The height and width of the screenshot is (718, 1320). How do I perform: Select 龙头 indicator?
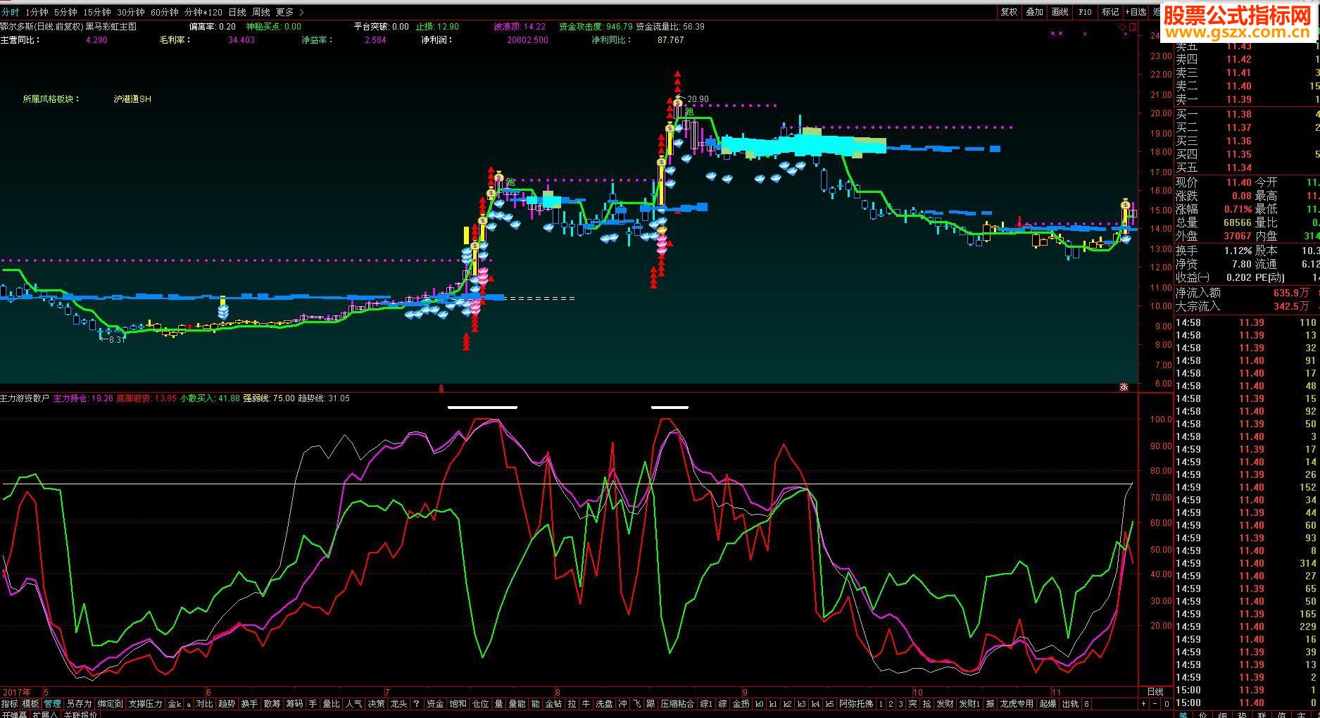[x=398, y=704]
